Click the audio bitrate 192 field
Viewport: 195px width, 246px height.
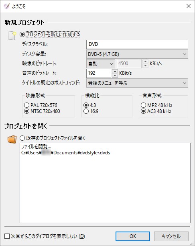[x=99, y=73]
